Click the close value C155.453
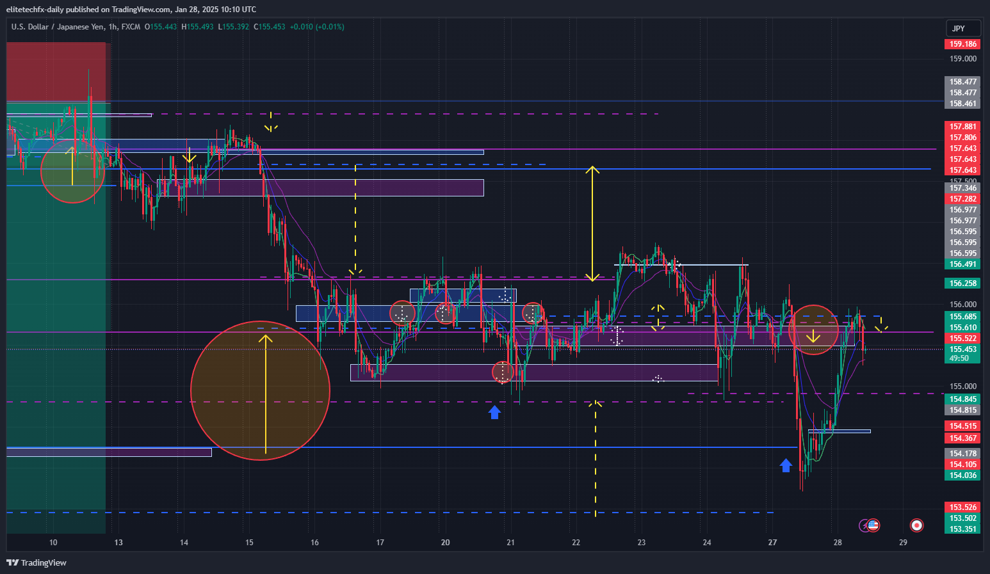The image size is (990, 574). (x=270, y=27)
